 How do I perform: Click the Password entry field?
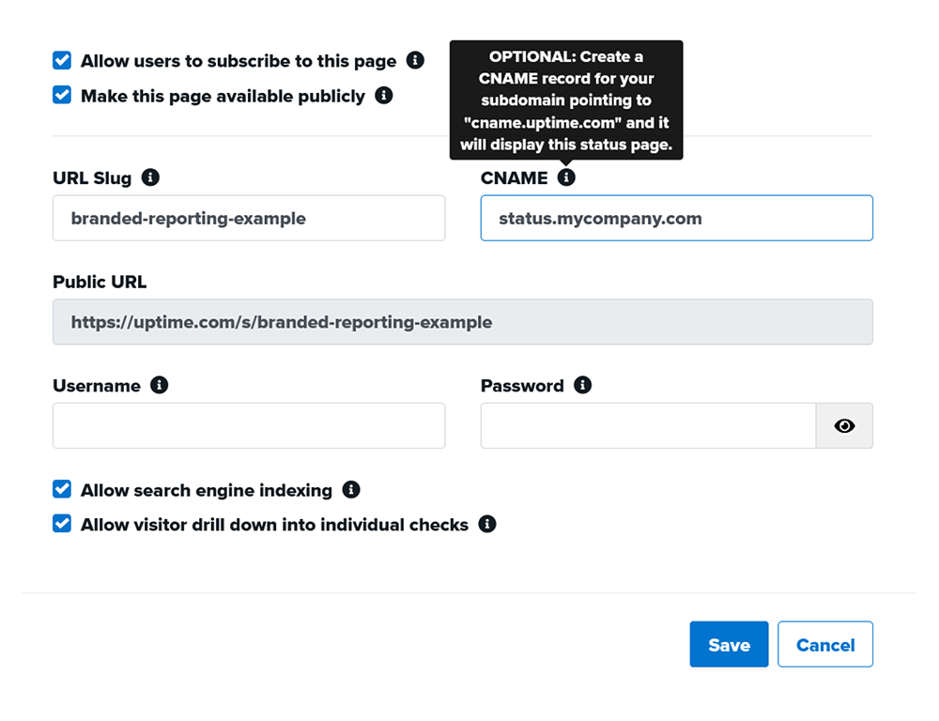(x=648, y=426)
